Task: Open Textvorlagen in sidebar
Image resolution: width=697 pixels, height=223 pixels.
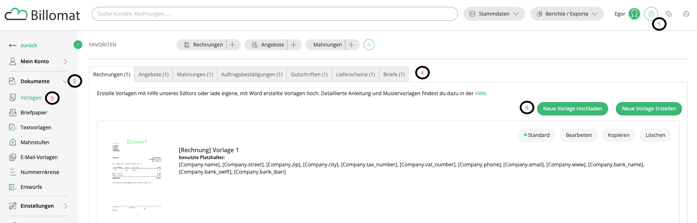Action: [x=36, y=127]
